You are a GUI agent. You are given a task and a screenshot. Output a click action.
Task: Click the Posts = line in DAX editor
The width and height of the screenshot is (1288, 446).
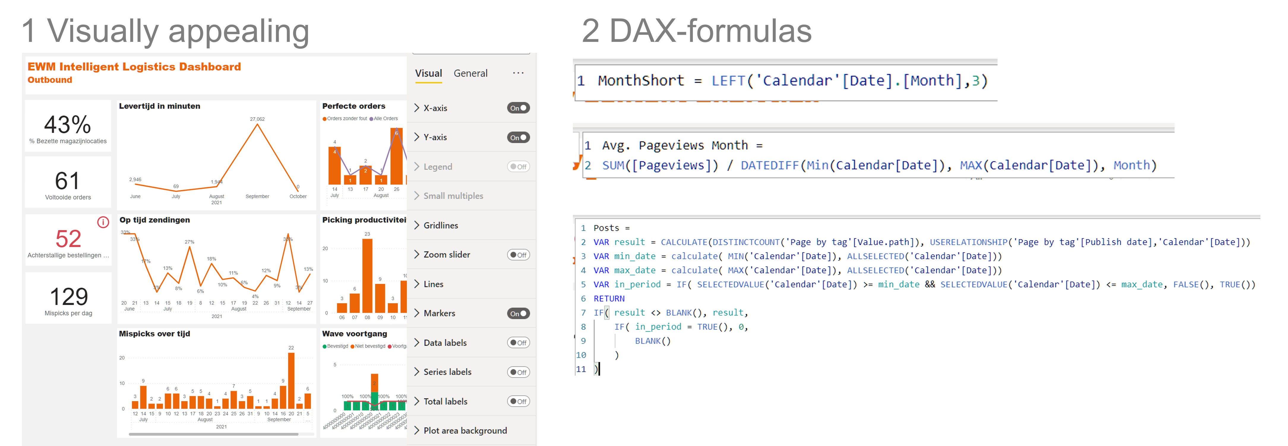611,228
